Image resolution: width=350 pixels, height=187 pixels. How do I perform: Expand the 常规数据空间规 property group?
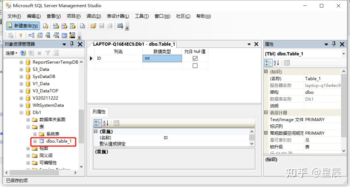[x=266, y=133]
